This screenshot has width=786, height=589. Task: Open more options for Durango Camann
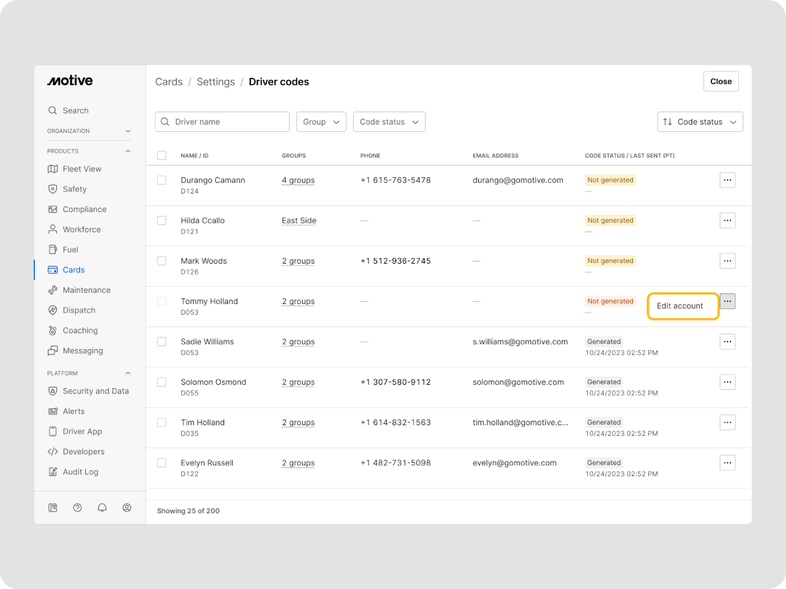coord(727,180)
